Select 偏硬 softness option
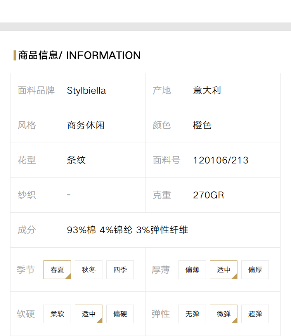This screenshot has height=336, width=291. (120, 314)
